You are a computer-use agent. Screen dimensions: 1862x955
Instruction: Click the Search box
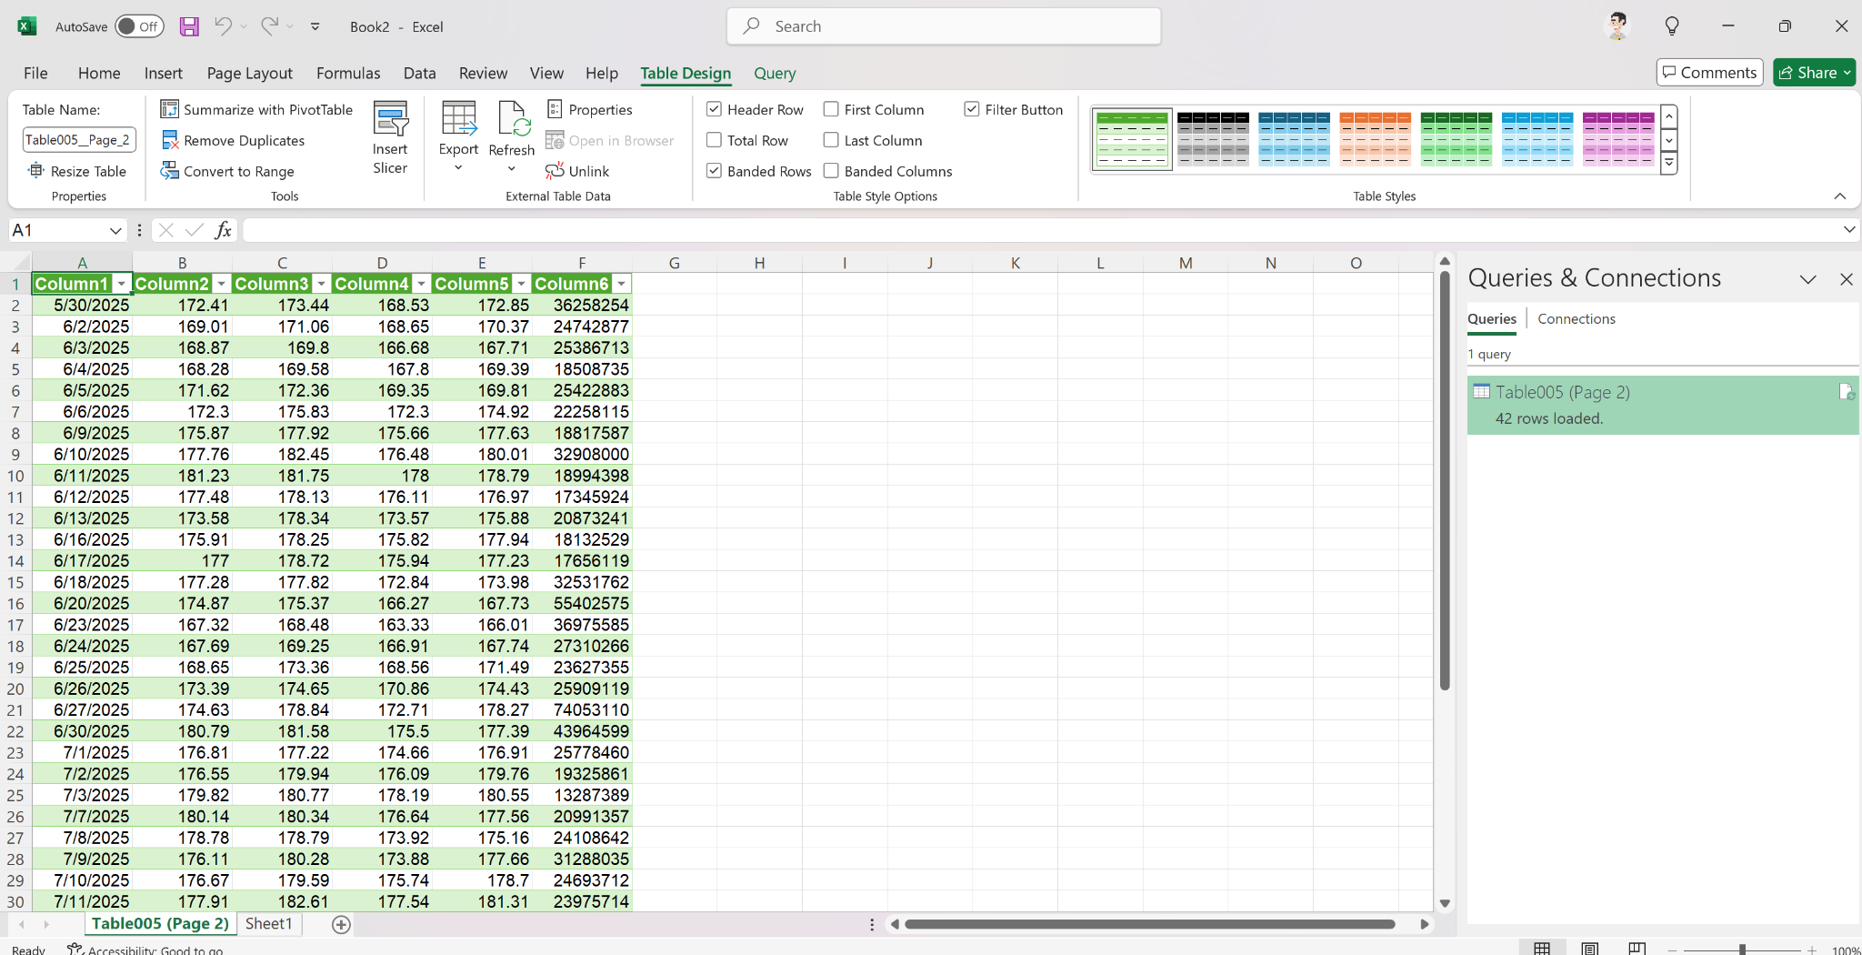(x=944, y=26)
